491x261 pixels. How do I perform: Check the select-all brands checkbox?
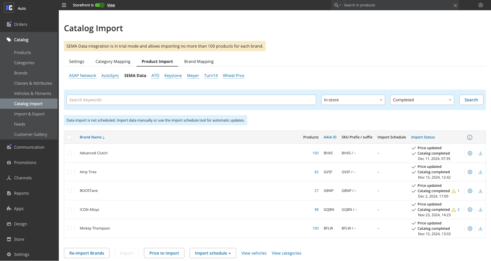pyautogui.click(x=69, y=137)
